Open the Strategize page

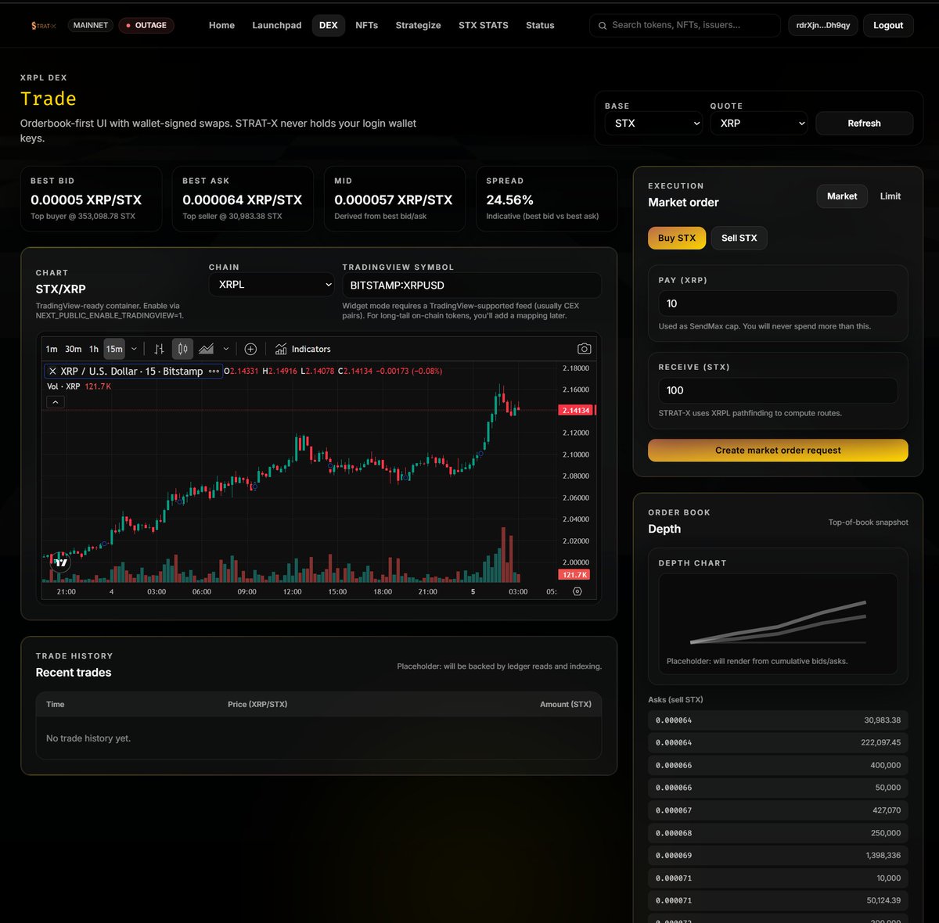point(418,26)
